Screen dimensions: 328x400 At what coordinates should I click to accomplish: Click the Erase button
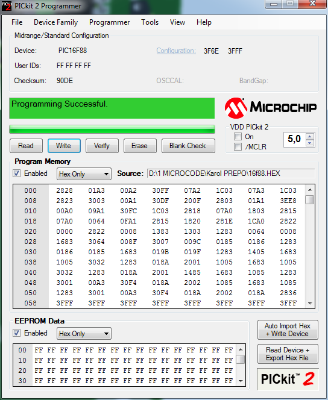tap(140, 146)
